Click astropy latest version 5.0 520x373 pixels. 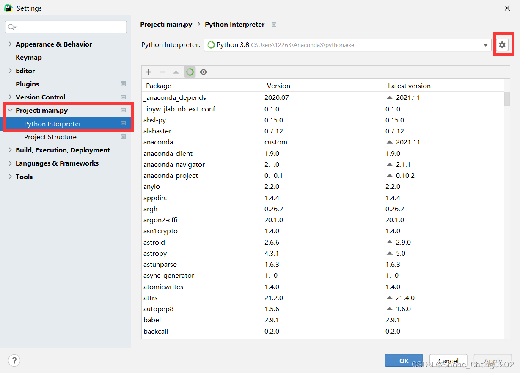click(400, 253)
